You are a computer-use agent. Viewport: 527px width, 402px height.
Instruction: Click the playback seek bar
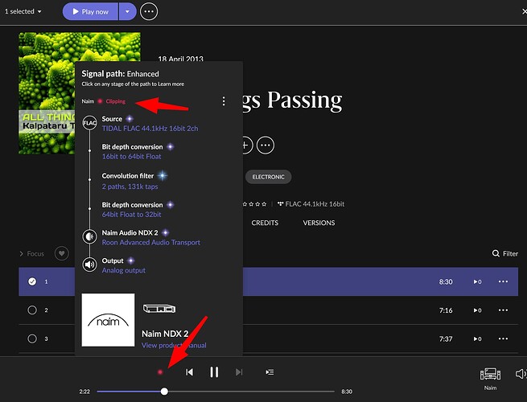(x=216, y=392)
